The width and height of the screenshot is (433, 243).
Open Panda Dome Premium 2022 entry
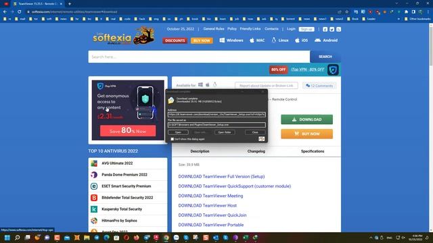point(128,175)
